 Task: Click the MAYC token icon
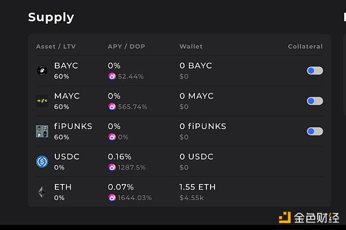(x=42, y=101)
